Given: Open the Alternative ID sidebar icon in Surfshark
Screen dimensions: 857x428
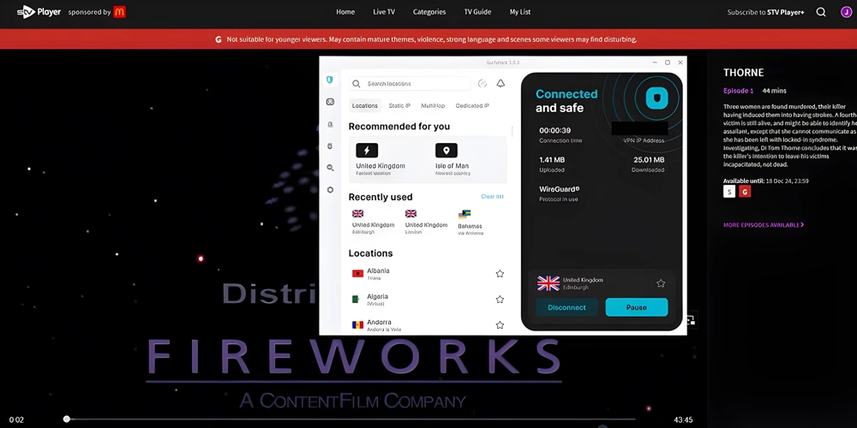Looking at the screenshot, I should pyautogui.click(x=330, y=102).
